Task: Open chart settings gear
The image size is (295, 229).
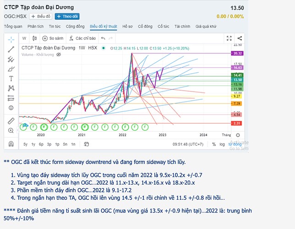Action: 238,135
